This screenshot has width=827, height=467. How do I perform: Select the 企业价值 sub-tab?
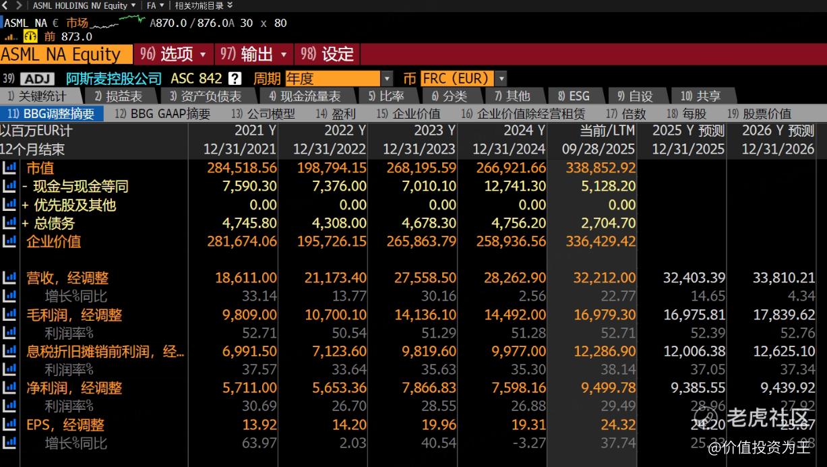408,114
